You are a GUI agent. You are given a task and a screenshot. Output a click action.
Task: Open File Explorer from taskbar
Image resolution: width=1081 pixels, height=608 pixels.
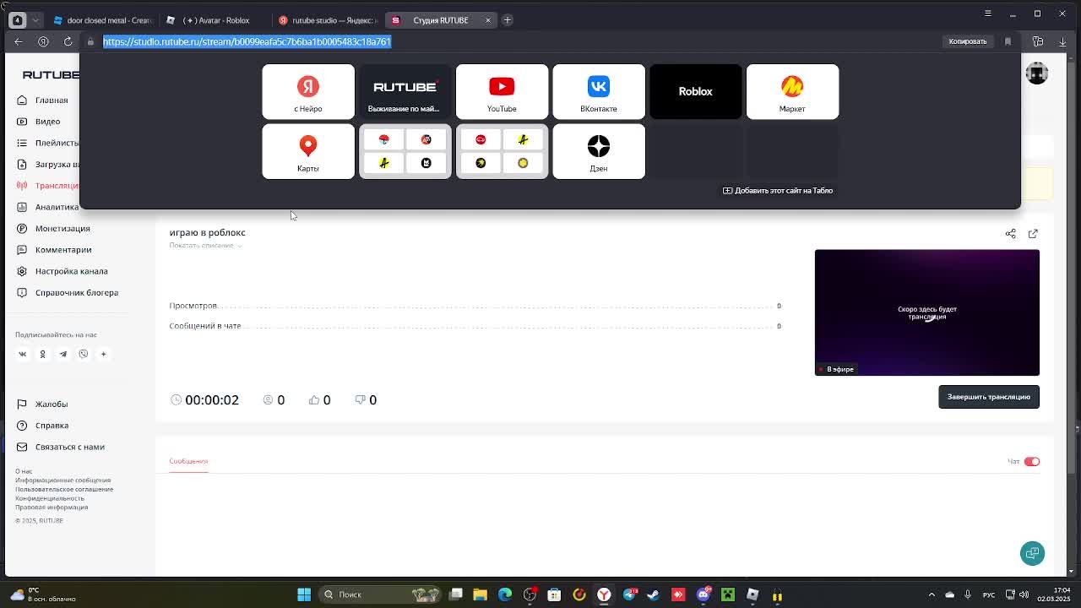point(480,594)
